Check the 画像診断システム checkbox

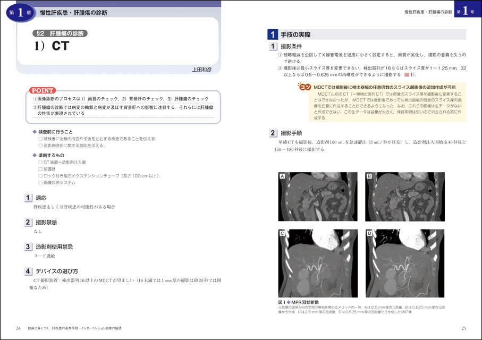tap(40, 183)
